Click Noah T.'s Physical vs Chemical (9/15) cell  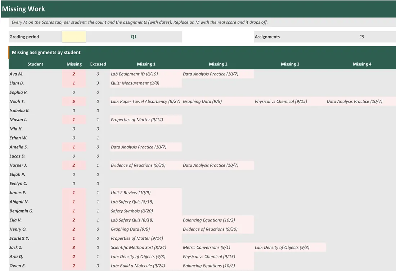pos(290,101)
